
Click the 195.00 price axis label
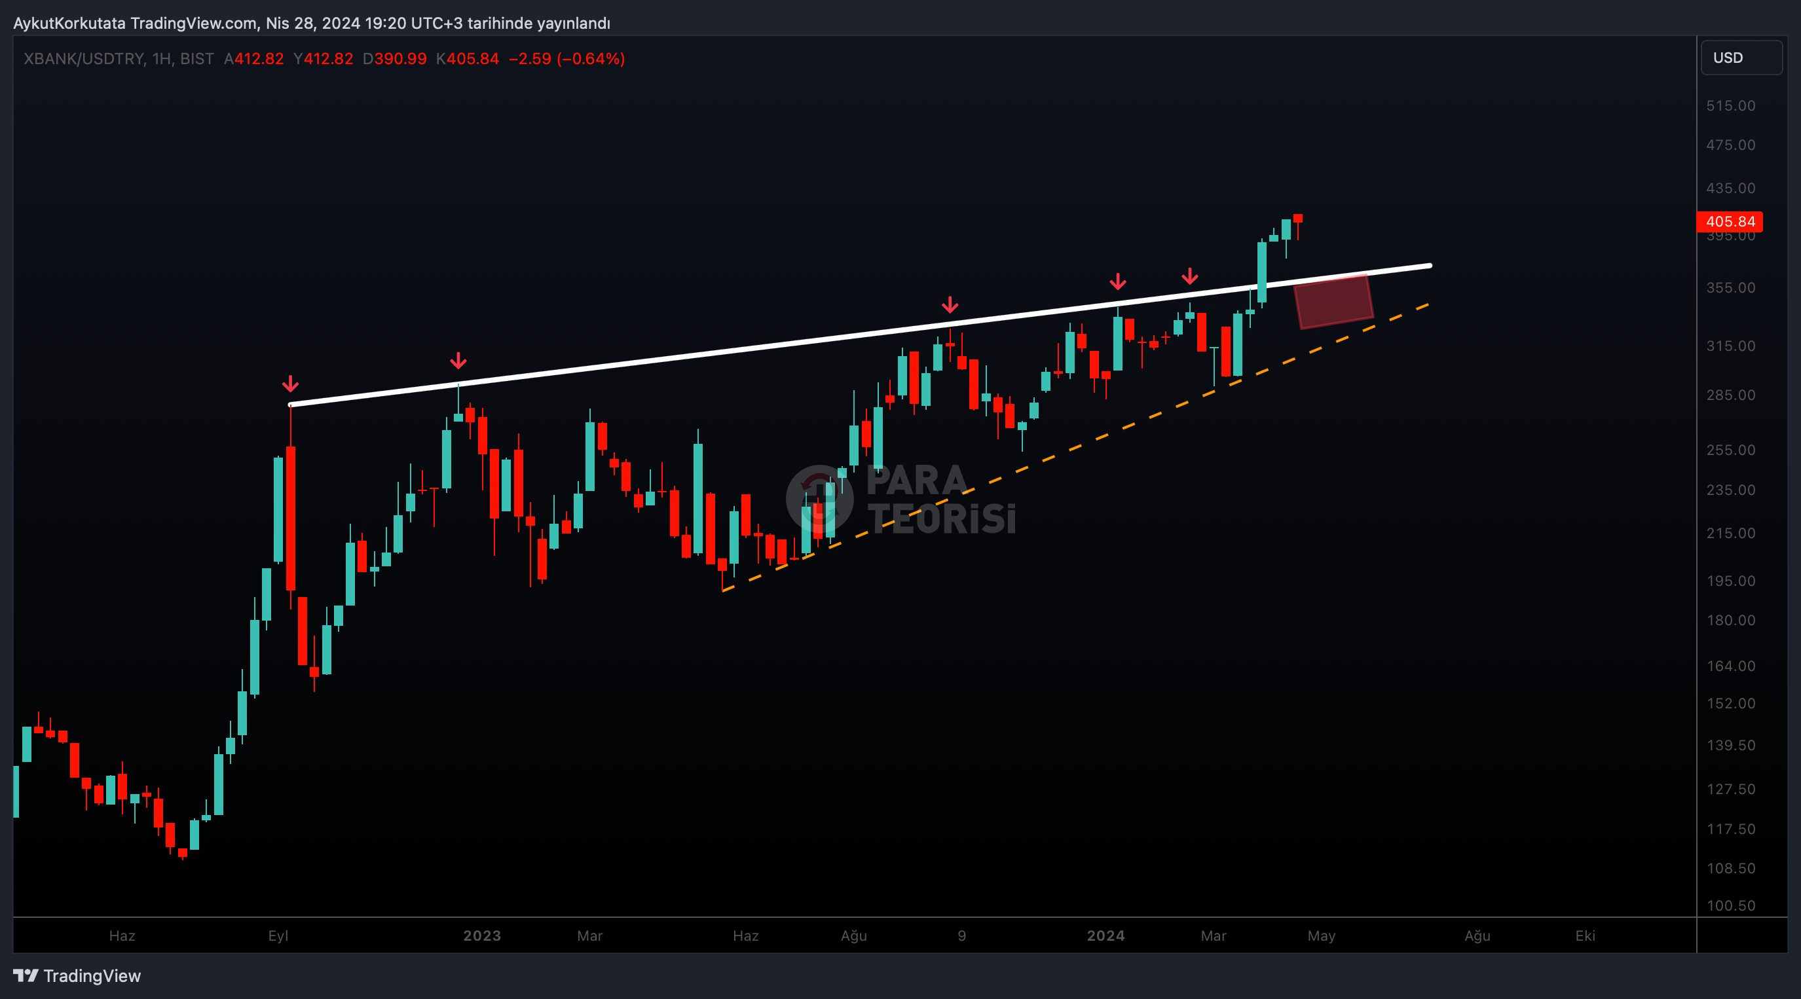coord(1730,581)
